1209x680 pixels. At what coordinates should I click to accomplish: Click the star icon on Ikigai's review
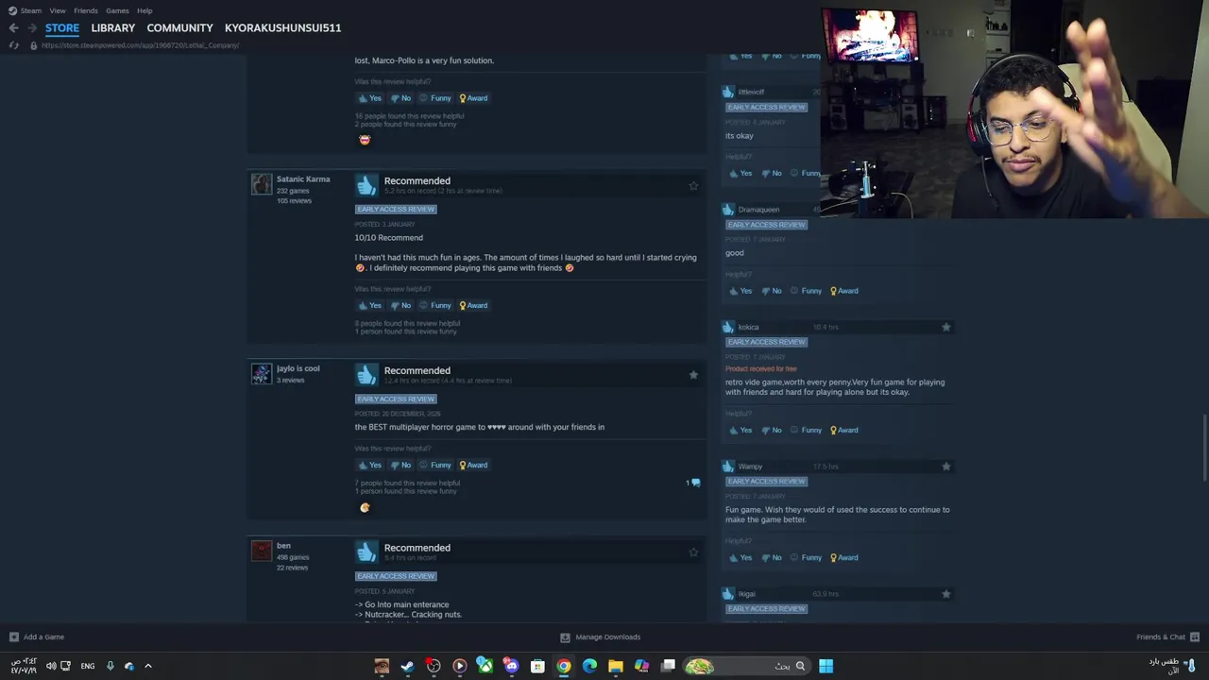pos(945,594)
